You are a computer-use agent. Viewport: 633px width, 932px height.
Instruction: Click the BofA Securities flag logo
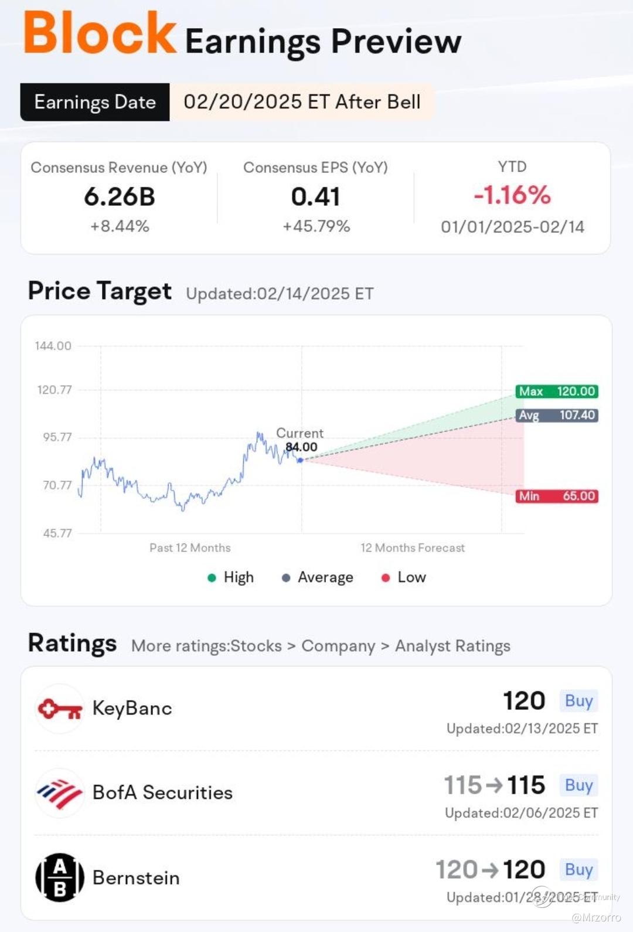pyautogui.click(x=60, y=793)
